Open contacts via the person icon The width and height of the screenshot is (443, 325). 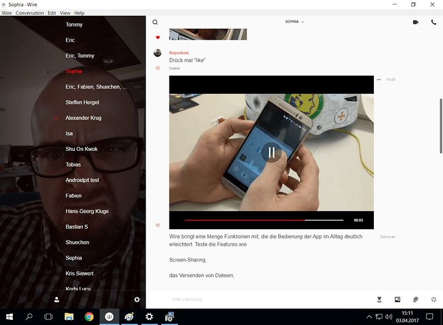(57, 299)
